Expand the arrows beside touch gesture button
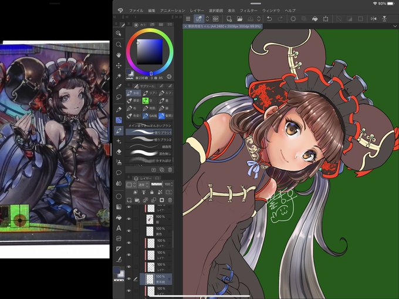 tap(207, 19)
